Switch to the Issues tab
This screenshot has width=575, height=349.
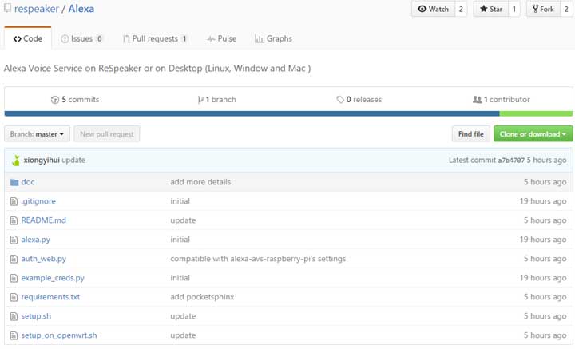point(82,38)
